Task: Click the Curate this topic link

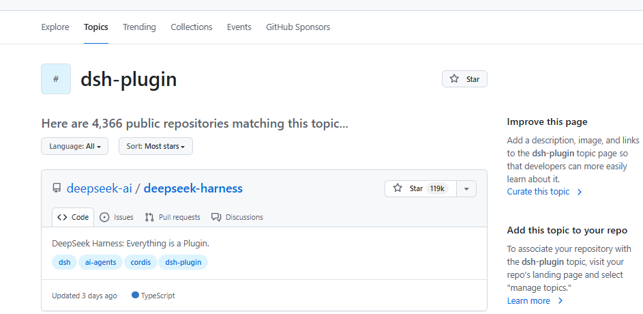Action: pos(545,192)
